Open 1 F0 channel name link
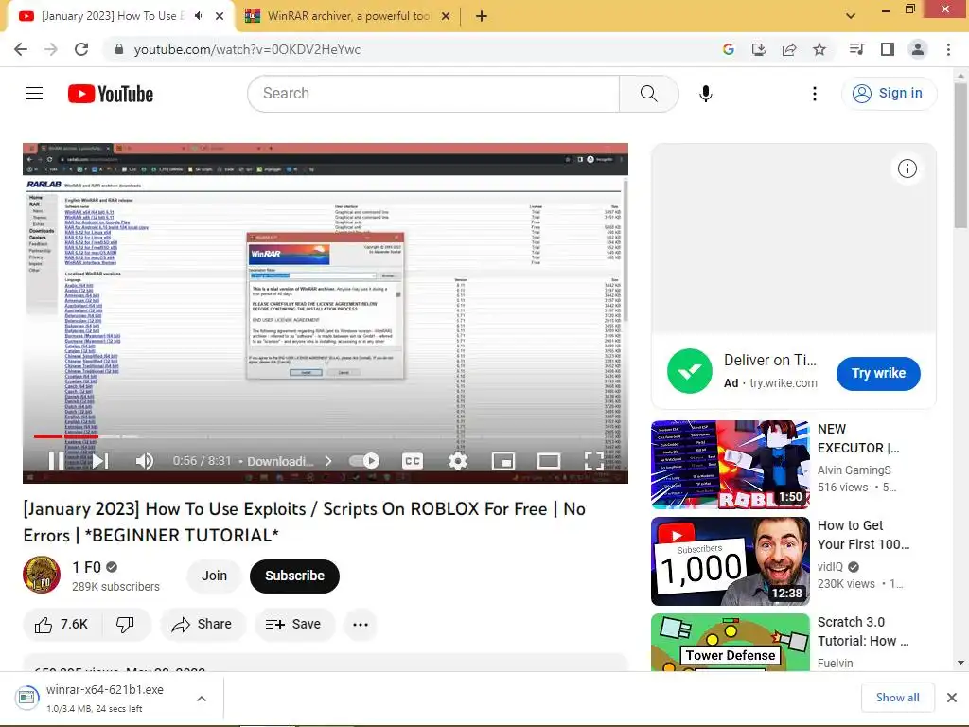The width and height of the screenshot is (969, 727). [86, 567]
